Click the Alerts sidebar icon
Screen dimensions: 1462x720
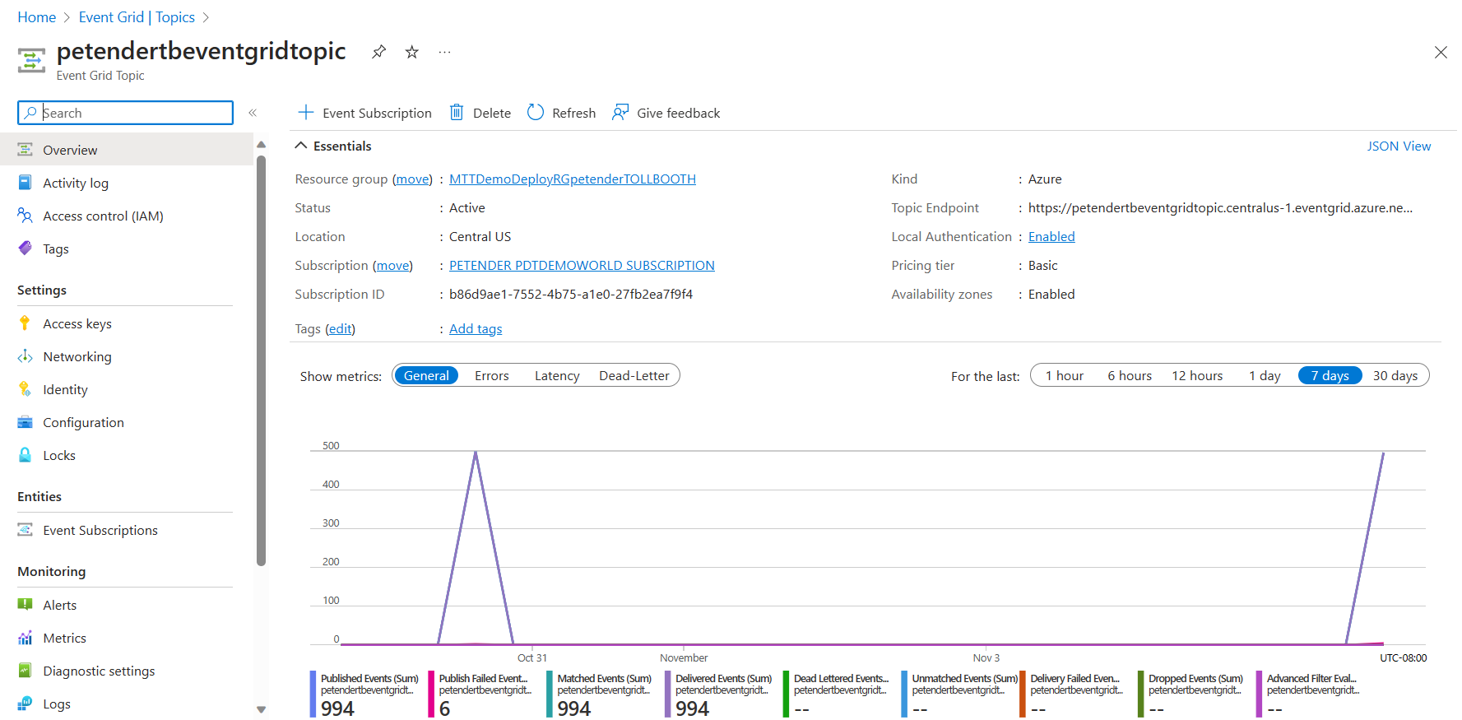(x=26, y=605)
